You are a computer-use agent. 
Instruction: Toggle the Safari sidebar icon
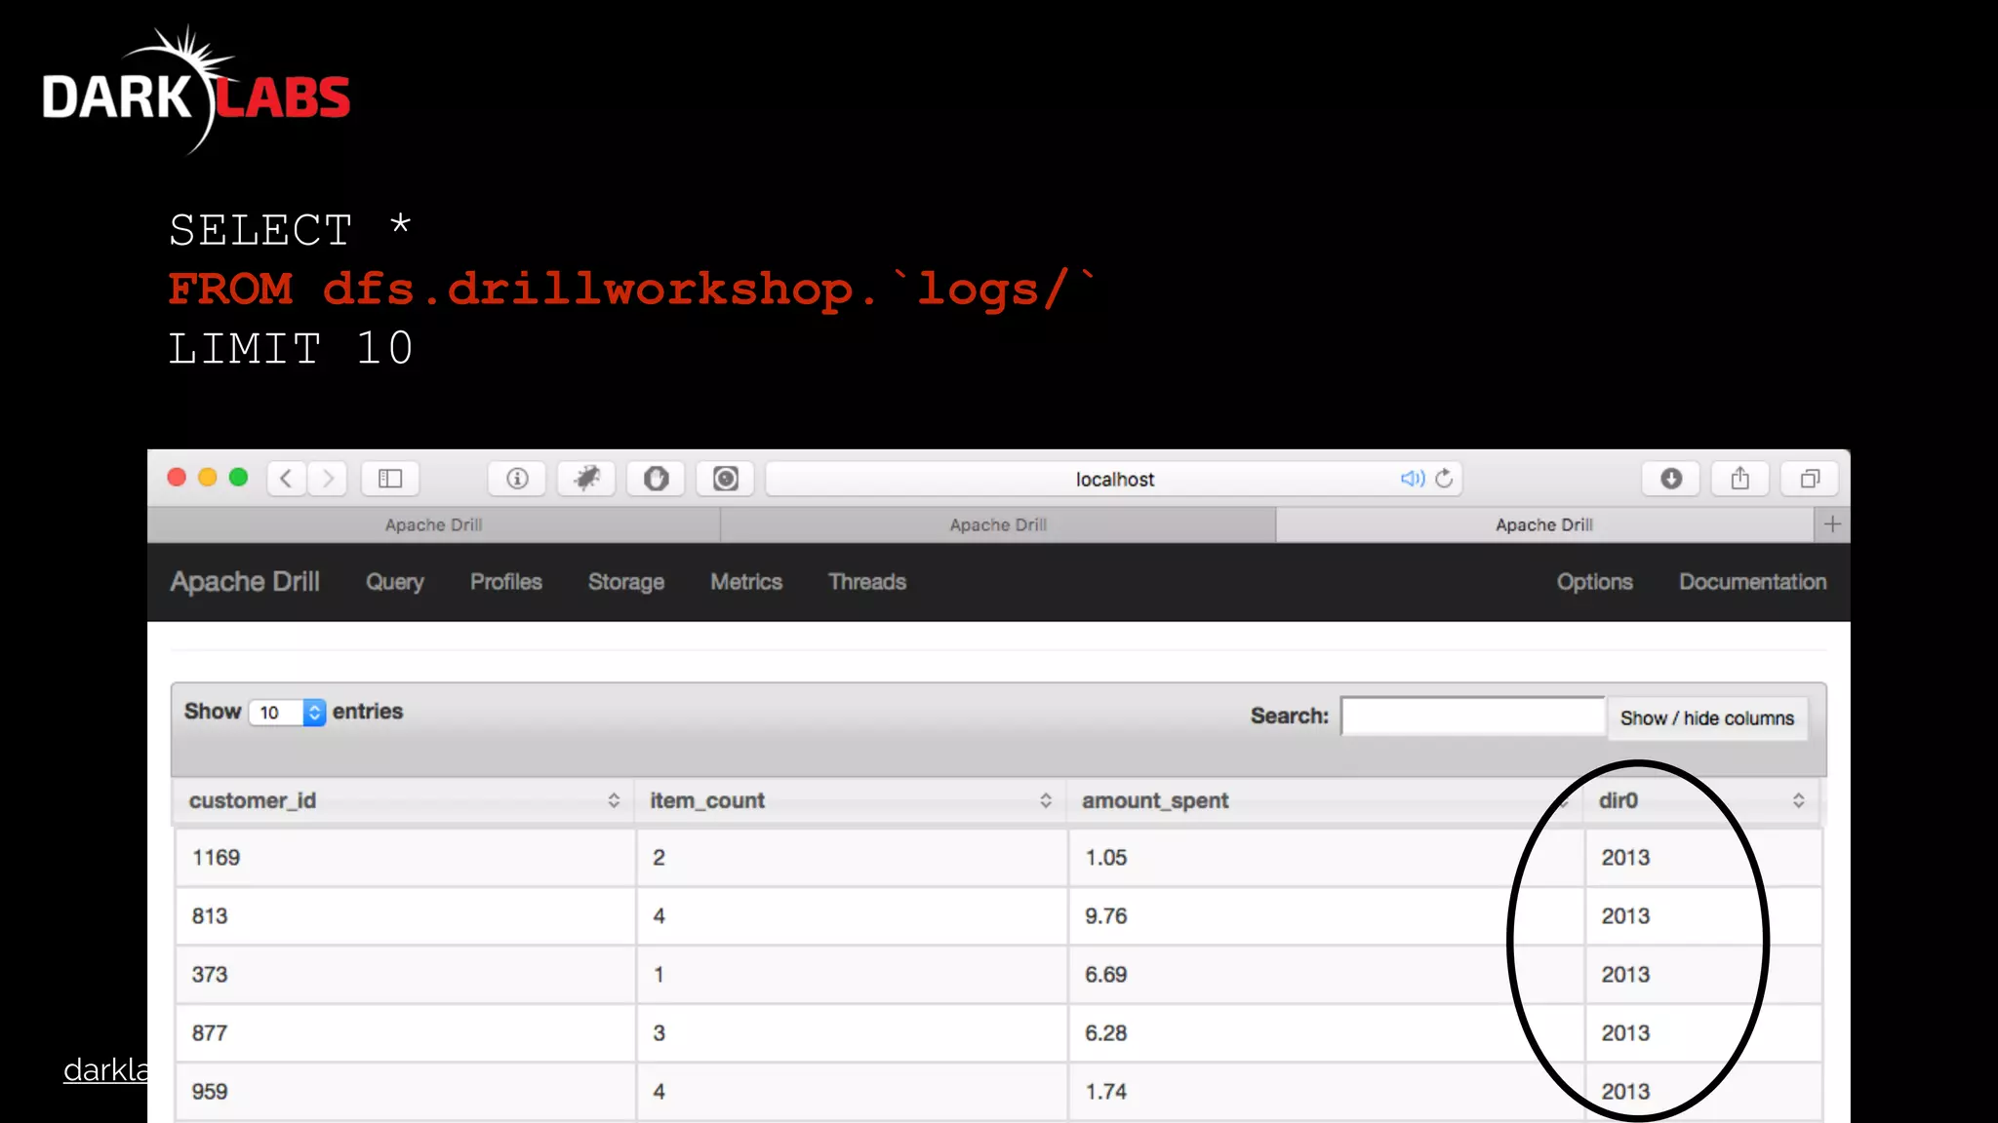click(390, 478)
